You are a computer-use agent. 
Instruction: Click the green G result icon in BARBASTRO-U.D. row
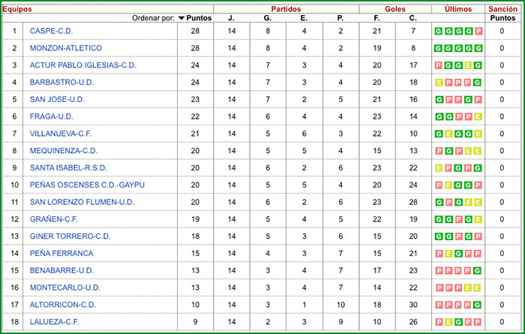[478, 83]
